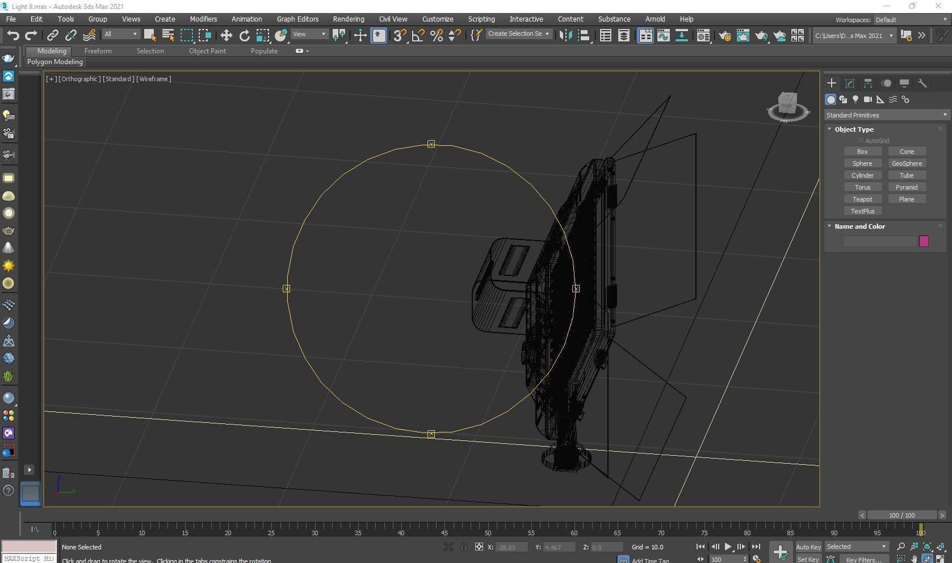Click the object name input field
The height and width of the screenshot is (563, 952).
[x=879, y=241]
